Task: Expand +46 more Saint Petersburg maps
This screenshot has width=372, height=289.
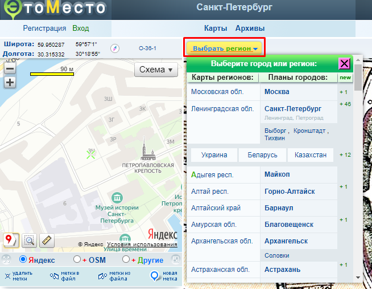Action: [345, 104]
